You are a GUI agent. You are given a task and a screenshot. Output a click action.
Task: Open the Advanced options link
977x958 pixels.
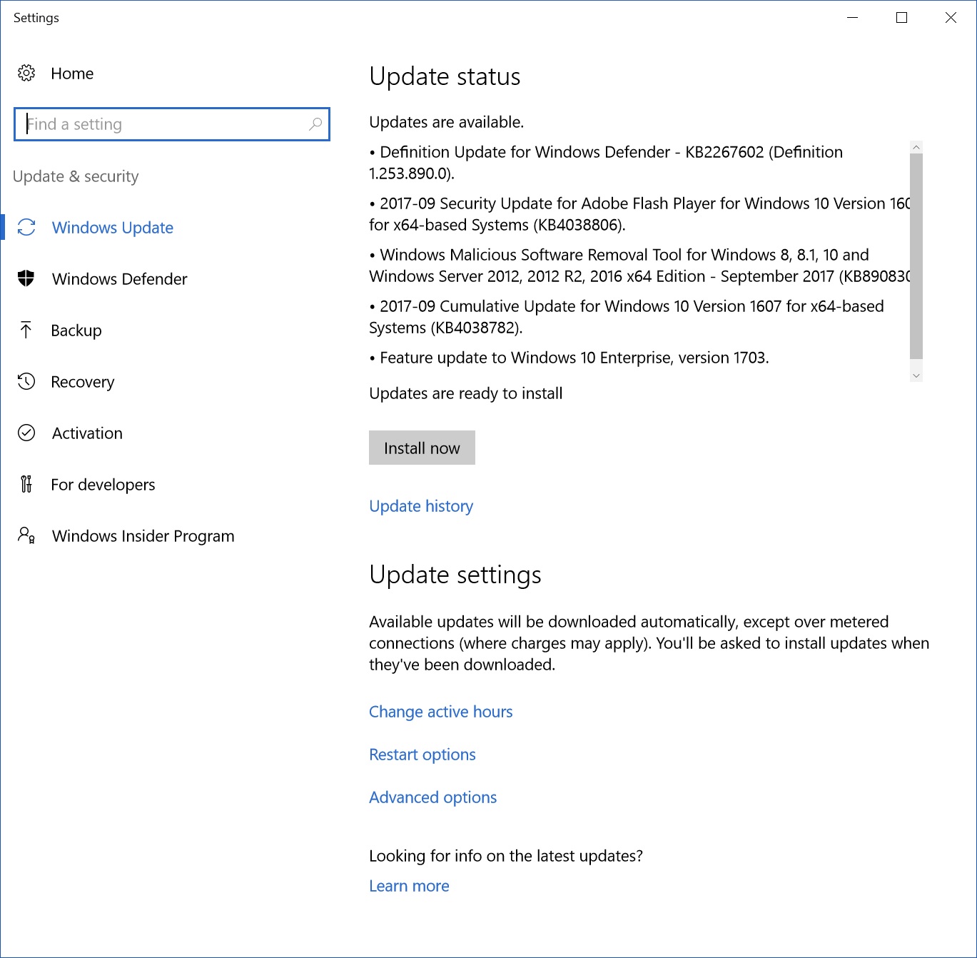pyautogui.click(x=432, y=797)
